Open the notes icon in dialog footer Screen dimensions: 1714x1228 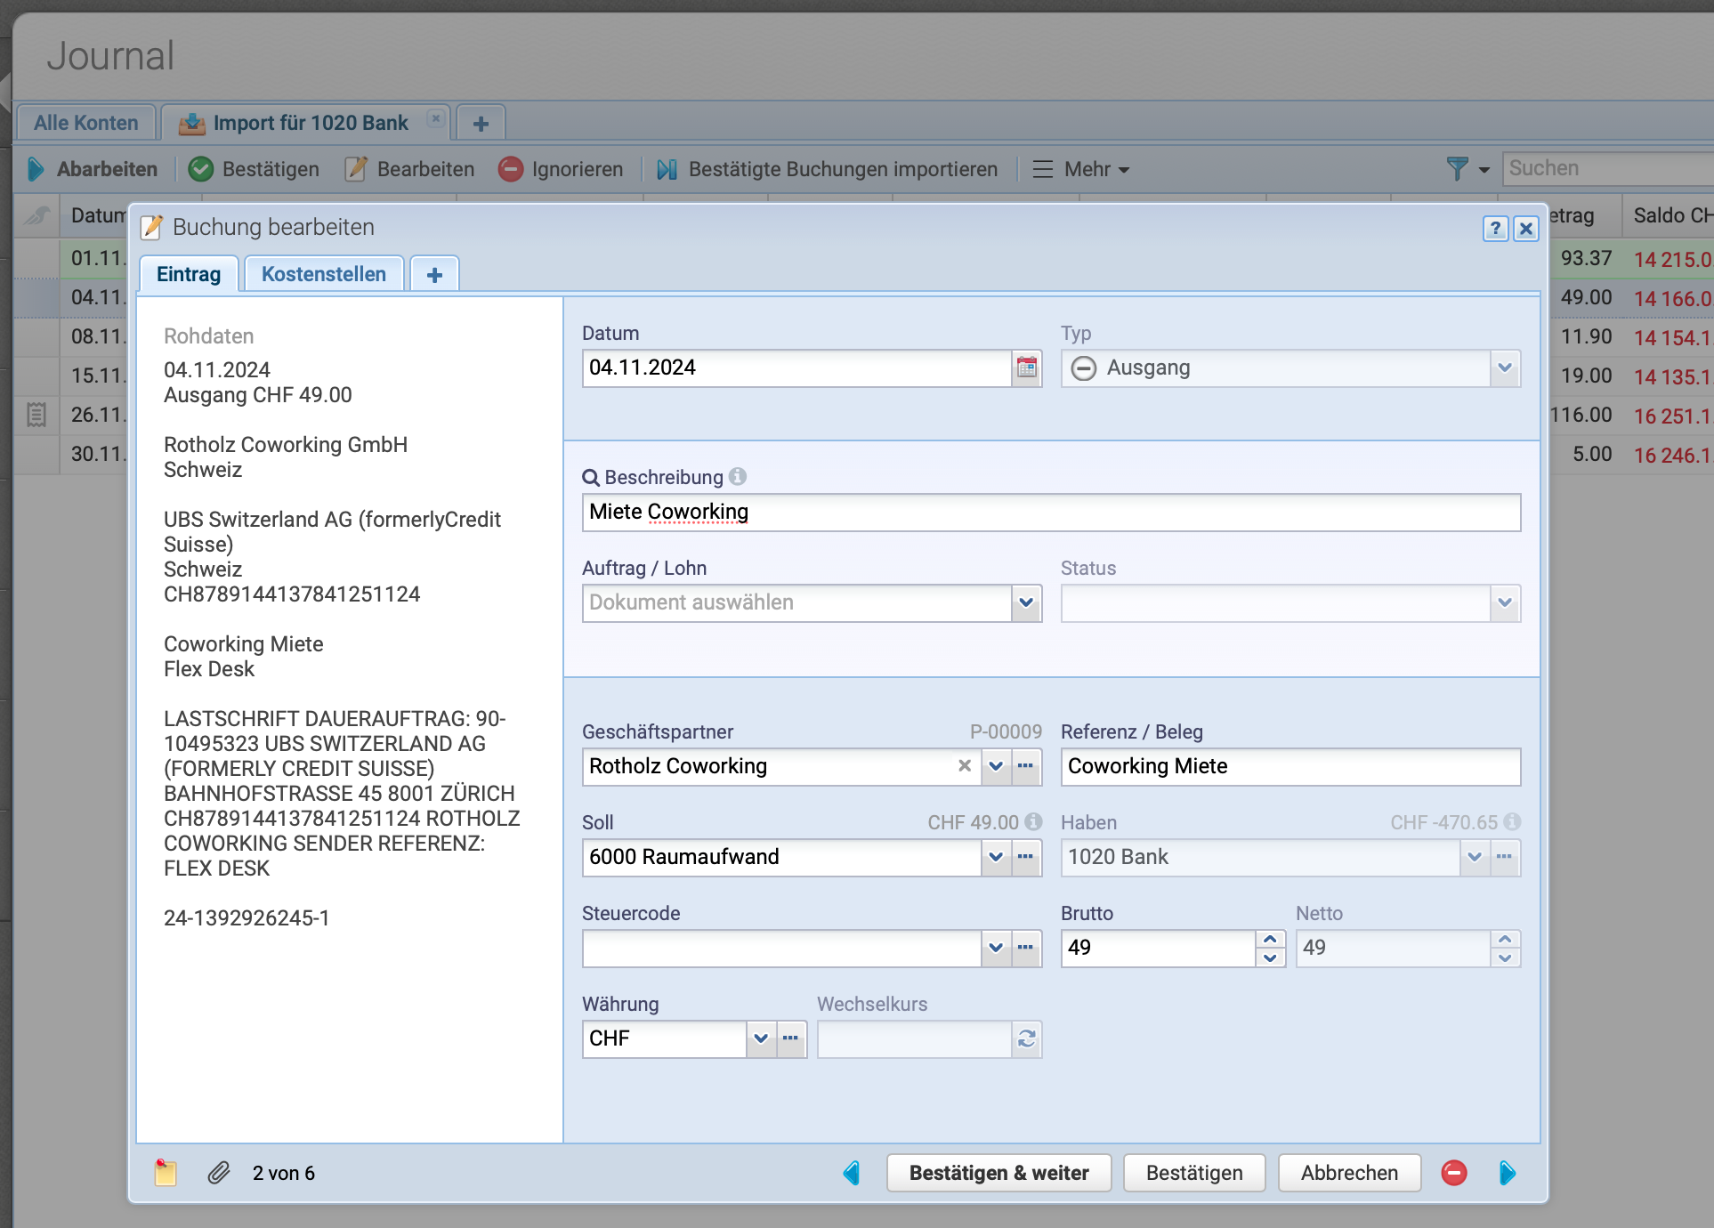click(166, 1173)
